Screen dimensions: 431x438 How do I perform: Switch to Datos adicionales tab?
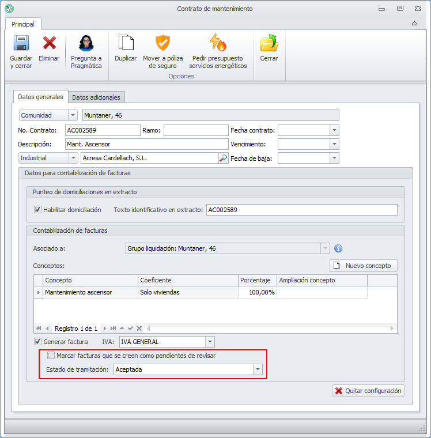point(96,97)
